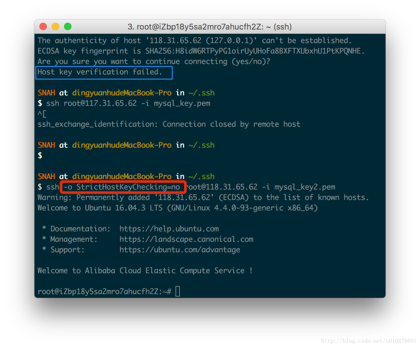Image resolution: width=420 pixels, height=347 pixels.
Task: Click the '-o StrictHostKeyChecking=no' option text
Action: pyautogui.click(x=122, y=187)
